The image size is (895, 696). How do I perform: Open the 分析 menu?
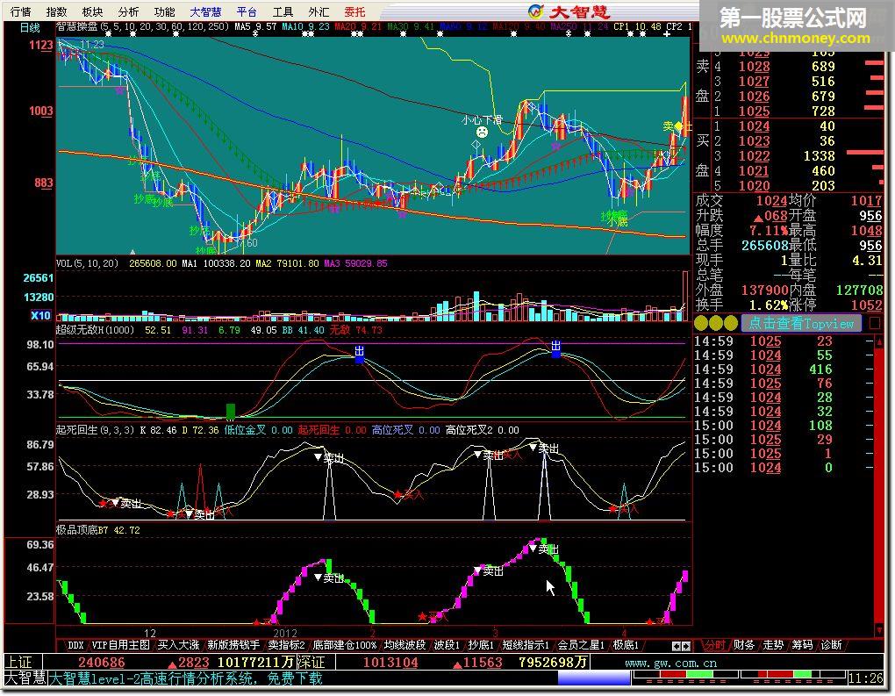[x=128, y=11]
